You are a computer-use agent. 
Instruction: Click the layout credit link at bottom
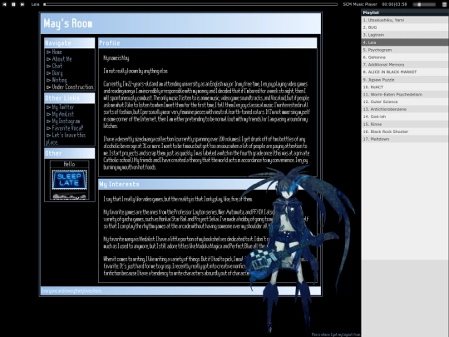(x=336, y=335)
